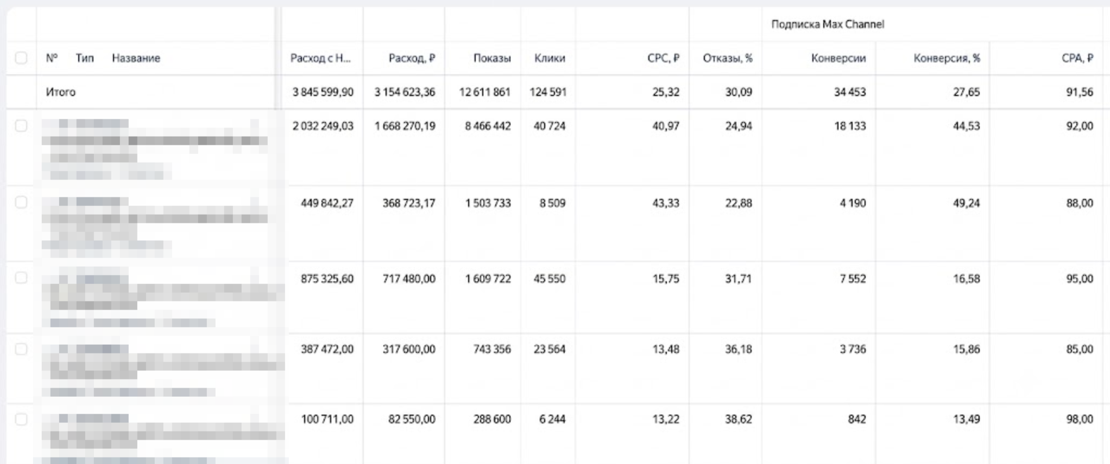The image size is (1110, 464).
Task: Select the checkbox for row with 8 509 clicks
Action: (x=21, y=202)
